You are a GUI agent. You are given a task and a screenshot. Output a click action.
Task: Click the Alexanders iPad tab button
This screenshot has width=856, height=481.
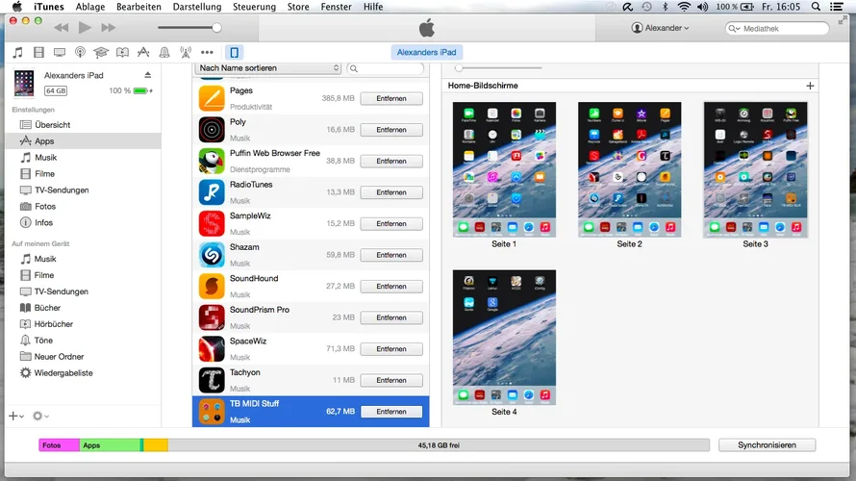[426, 52]
